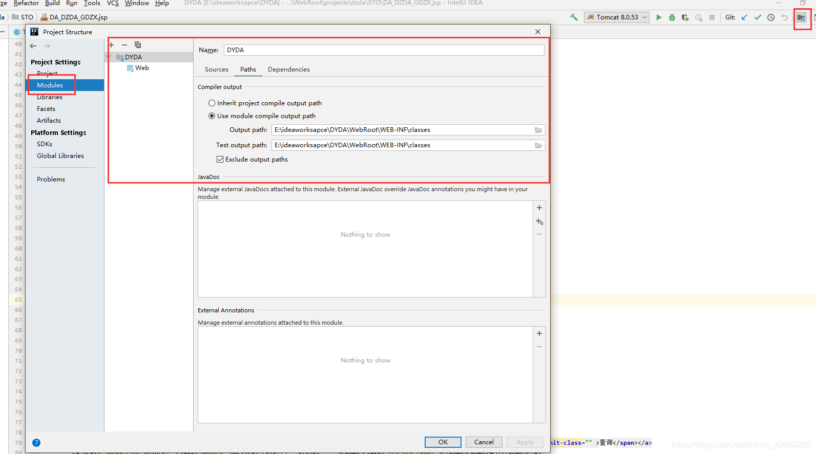Specify JavaDoc URL with the plus-globe icon
816x454 pixels.
pos(539,221)
